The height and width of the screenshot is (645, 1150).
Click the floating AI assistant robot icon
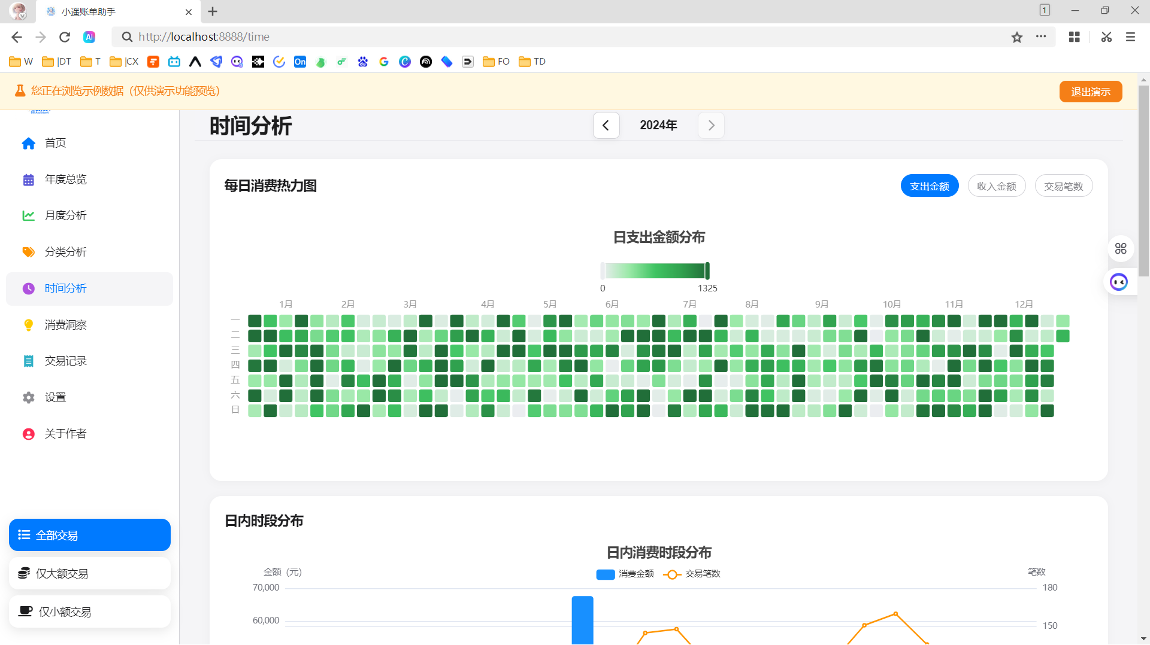pyautogui.click(x=1119, y=281)
